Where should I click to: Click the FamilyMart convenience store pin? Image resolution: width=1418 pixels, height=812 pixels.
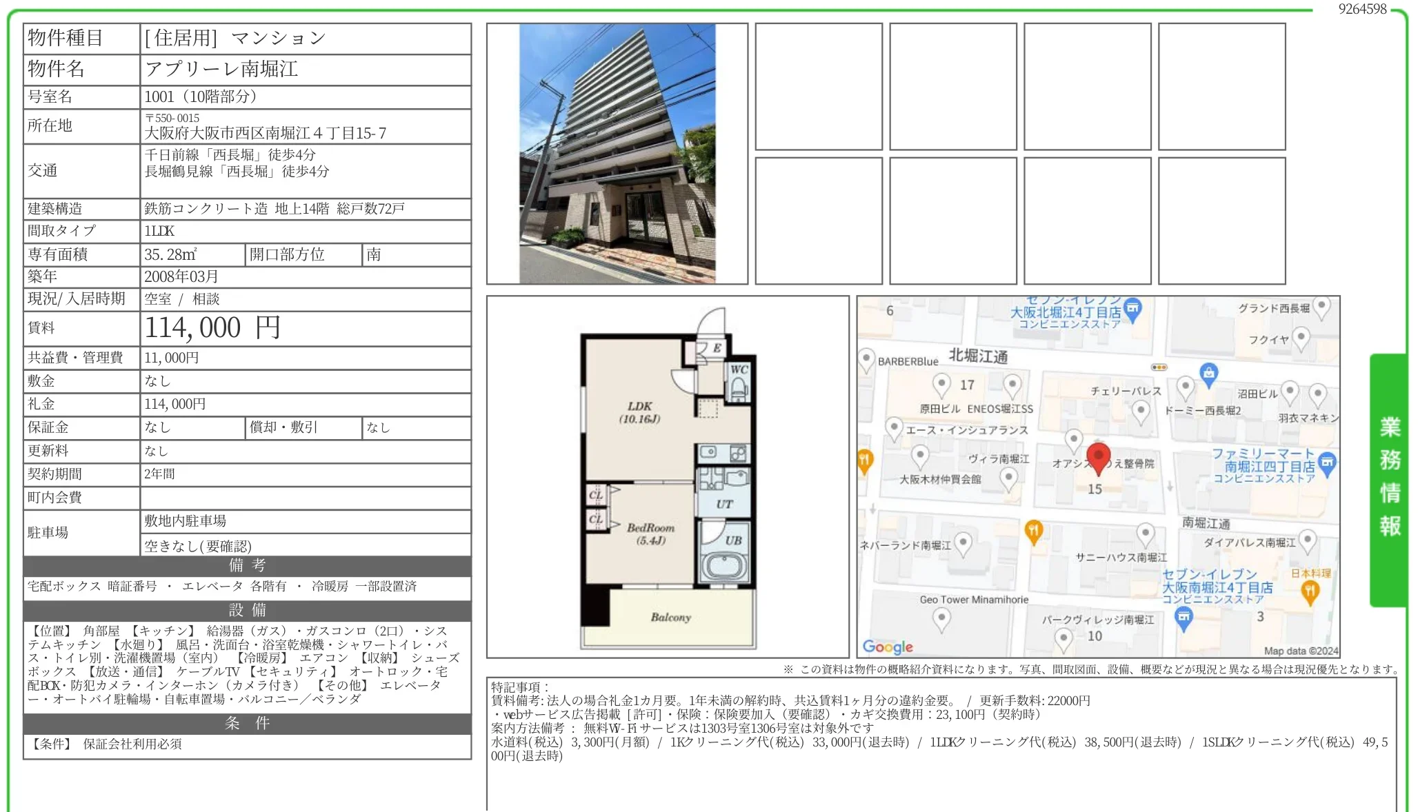(x=1327, y=463)
